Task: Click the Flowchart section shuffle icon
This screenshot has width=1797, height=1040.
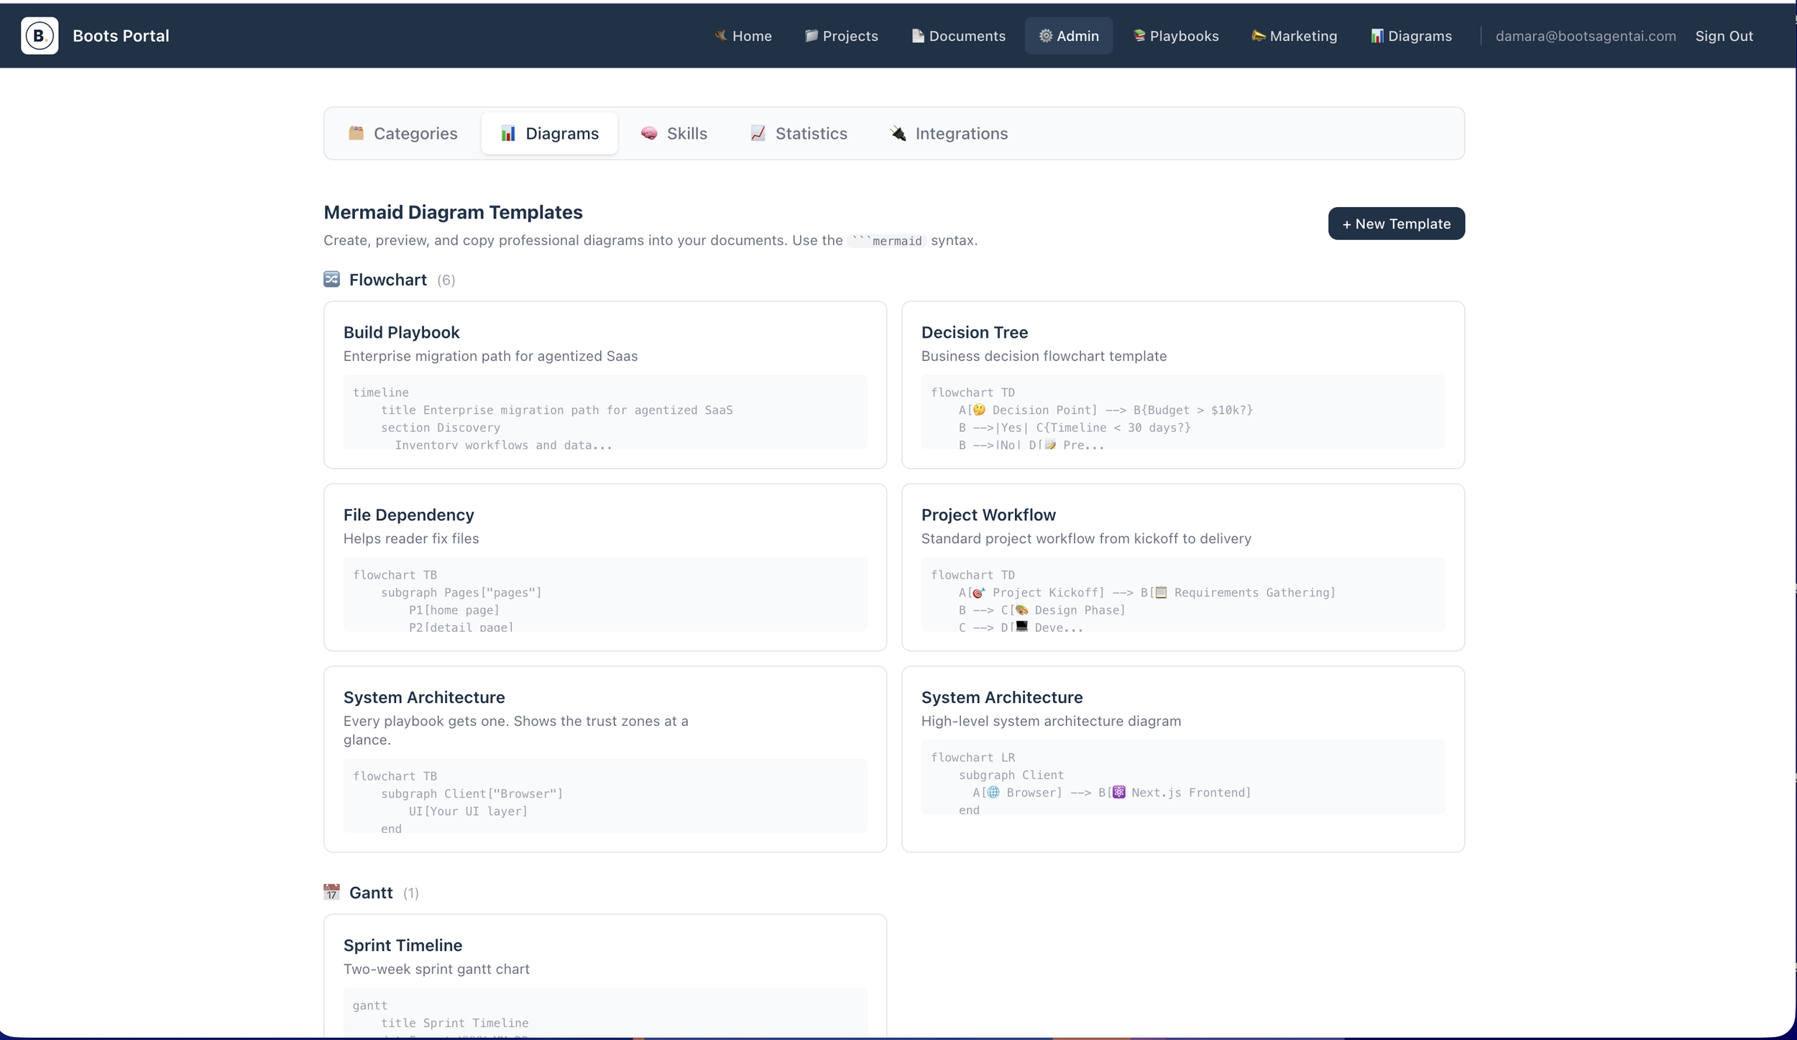Action: pos(331,279)
